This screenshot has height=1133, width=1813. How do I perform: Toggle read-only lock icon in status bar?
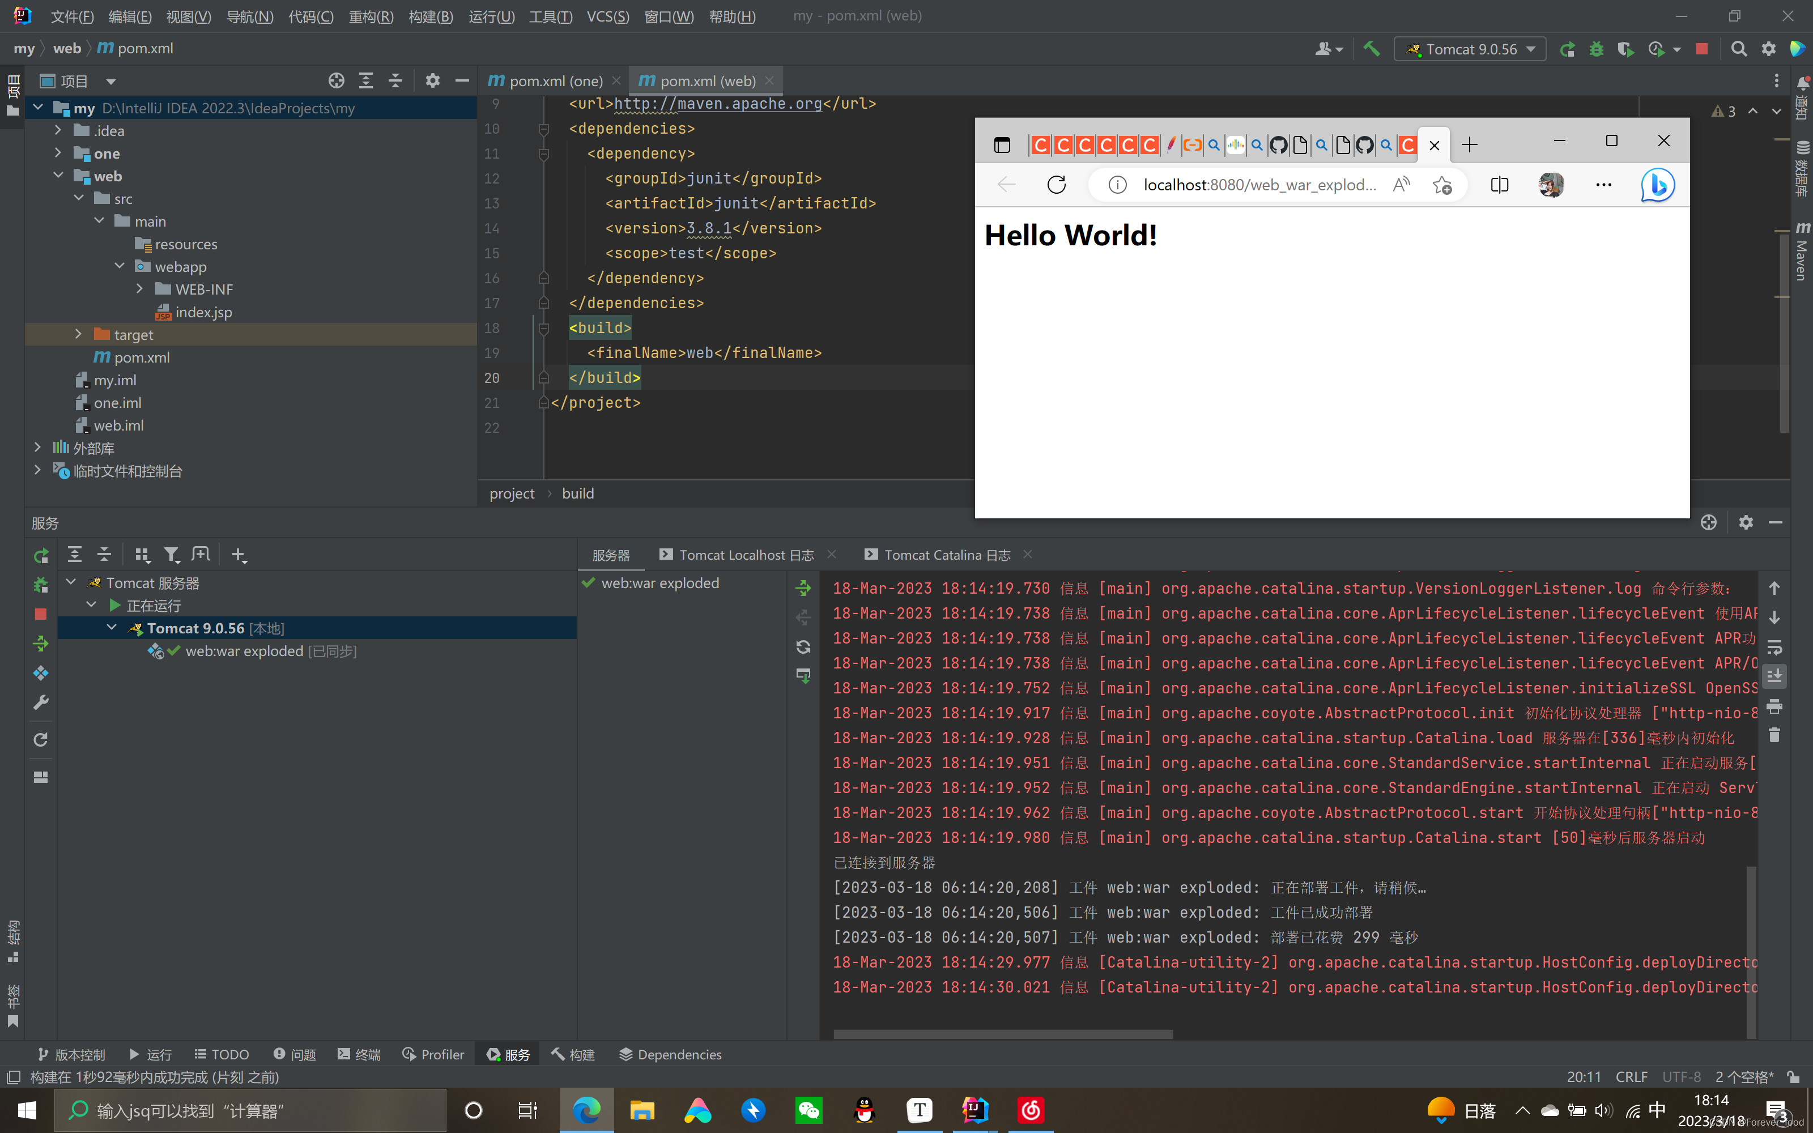point(1794,1077)
